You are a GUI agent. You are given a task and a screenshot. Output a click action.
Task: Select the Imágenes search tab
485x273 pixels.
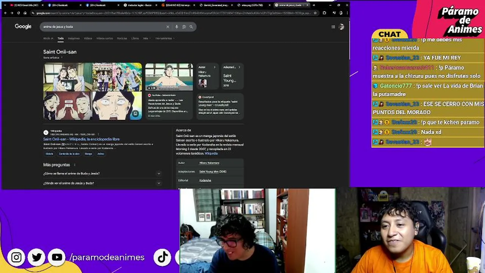[x=74, y=38]
